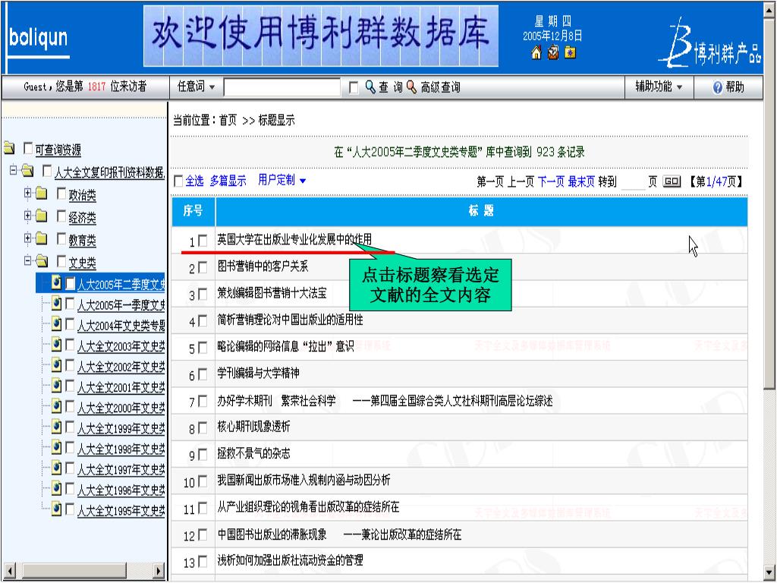Click the yellow favorites folder icon in header
Screen dimensions: 777x583
click(571, 52)
